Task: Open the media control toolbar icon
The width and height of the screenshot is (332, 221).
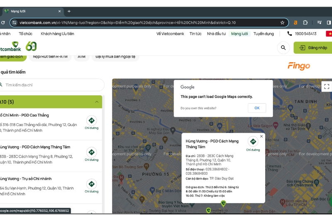Action: pos(319,22)
